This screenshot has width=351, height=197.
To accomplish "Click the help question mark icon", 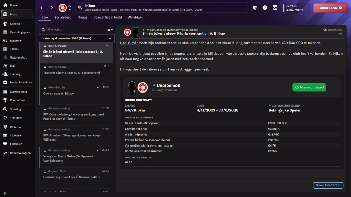I will [265, 8].
